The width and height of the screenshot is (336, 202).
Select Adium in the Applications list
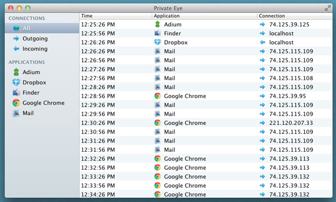[42, 72]
